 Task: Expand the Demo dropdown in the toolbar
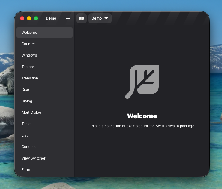(100, 18)
